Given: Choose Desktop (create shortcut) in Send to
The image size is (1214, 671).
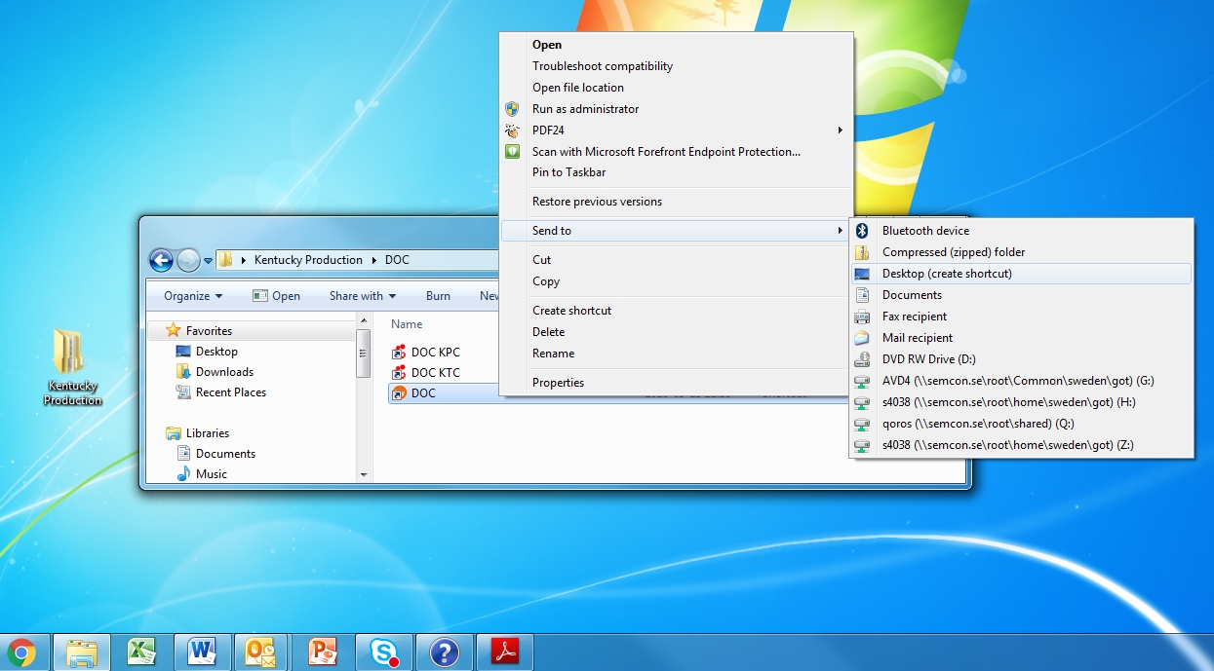Looking at the screenshot, I should [x=947, y=274].
